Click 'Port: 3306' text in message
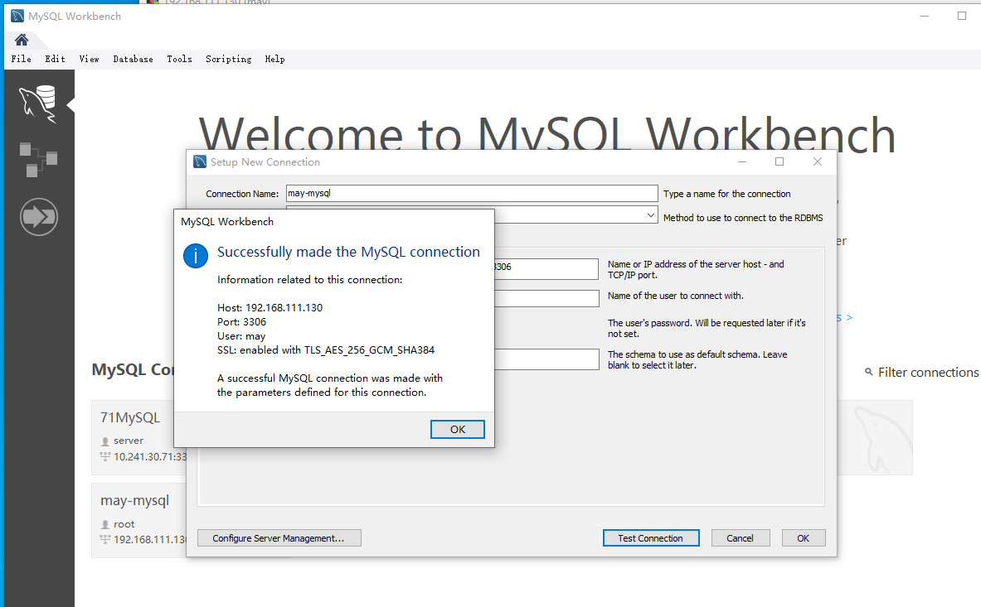 (241, 322)
